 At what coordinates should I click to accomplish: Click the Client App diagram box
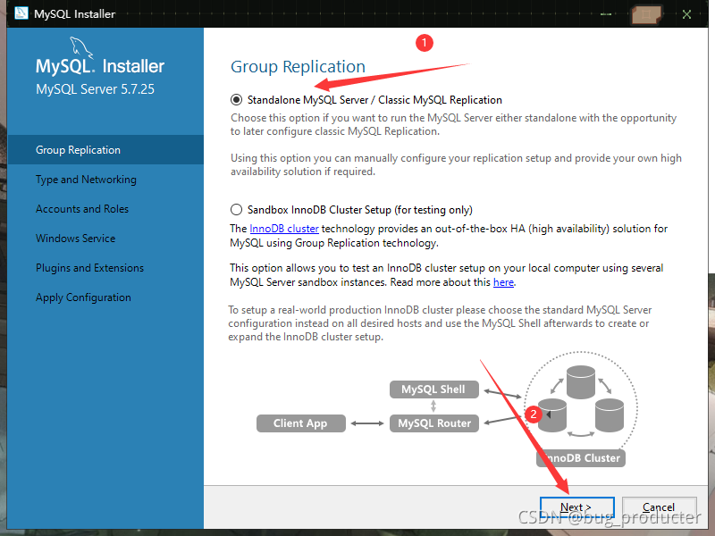tap(301, 423)
